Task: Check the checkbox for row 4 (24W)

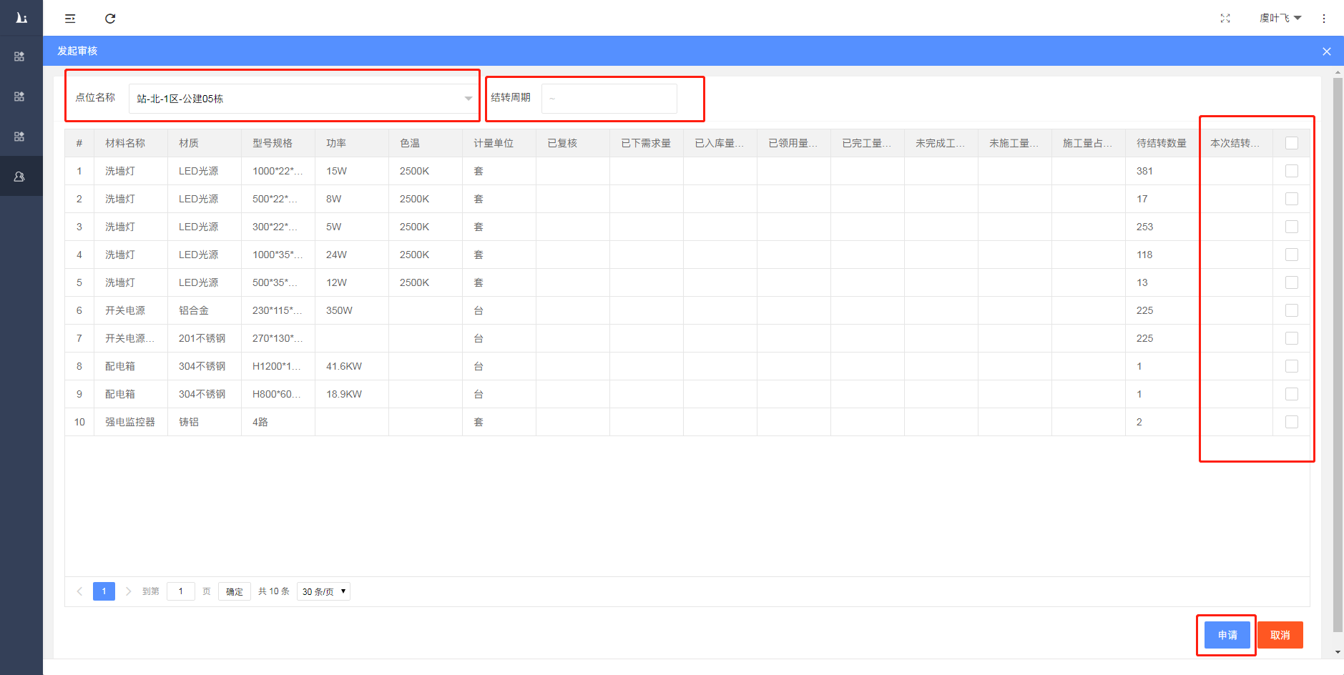Action: pyautogui.click(x=1292, y=255)
